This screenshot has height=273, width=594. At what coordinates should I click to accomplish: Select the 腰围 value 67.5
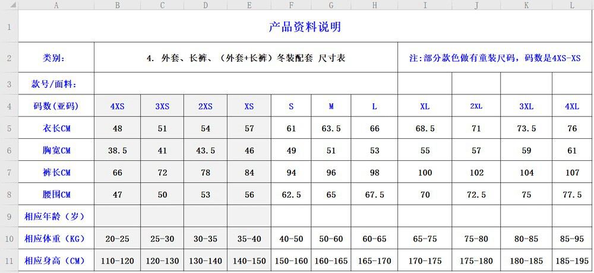(x=374, y=194)
